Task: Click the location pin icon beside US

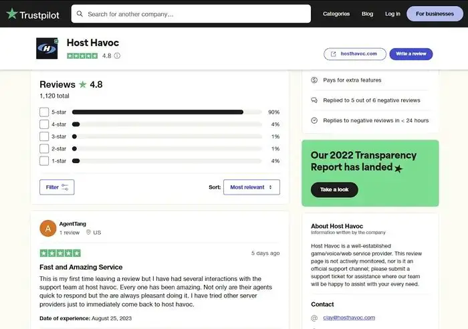Action: pos(88,232)
